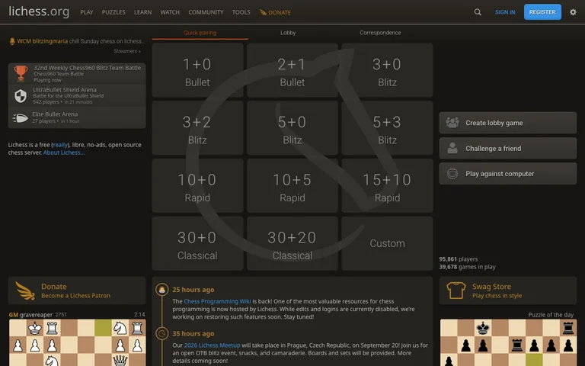
Task: Open the About Lichess link
Action: coord(64,152)
